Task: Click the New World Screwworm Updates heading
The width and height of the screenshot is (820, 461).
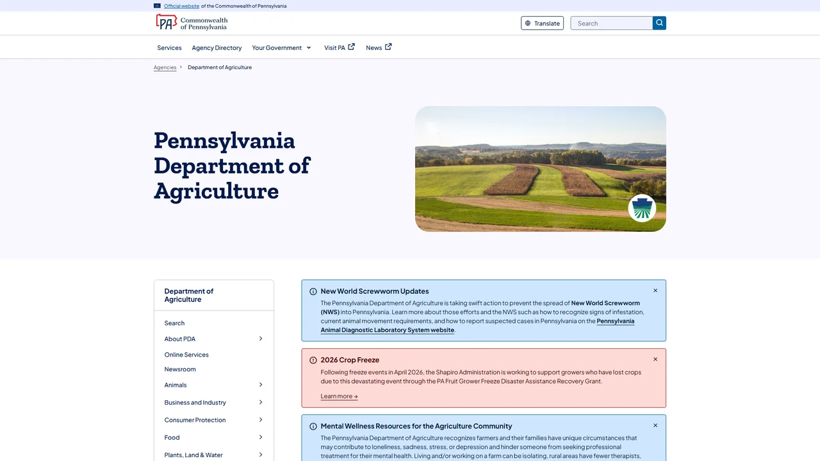Action: [x=375, y=291]
